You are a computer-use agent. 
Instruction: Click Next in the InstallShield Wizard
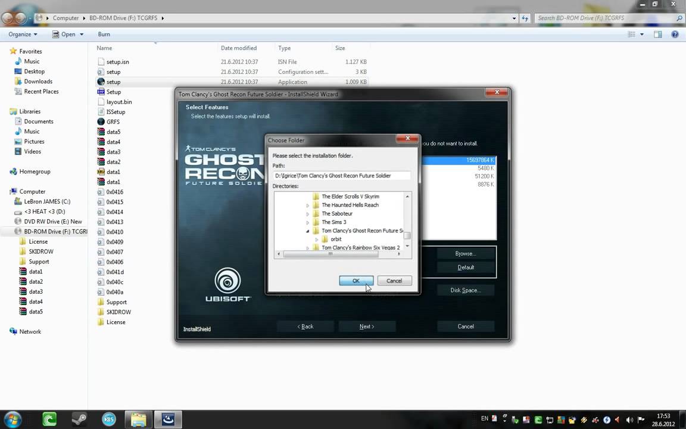pos(367,327)
